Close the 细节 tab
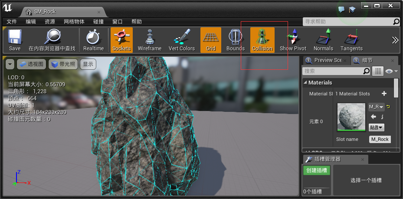The width and height of the screenshot is (403, 199). click(x=393, y=61)
